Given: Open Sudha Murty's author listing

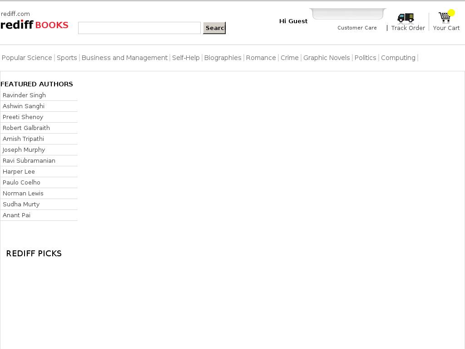Looking at the screenshot, I should (21, 204).
